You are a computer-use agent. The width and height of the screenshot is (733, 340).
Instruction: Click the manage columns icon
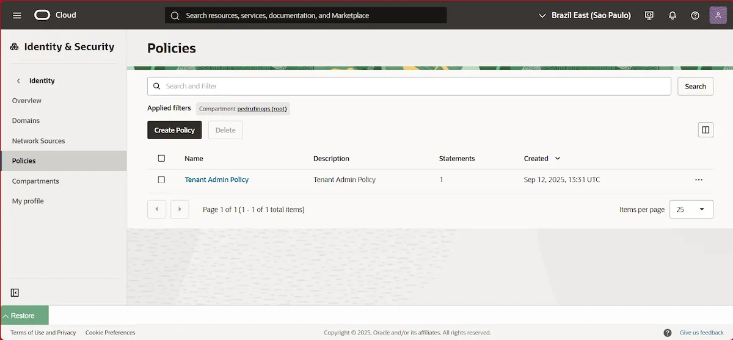706,129
